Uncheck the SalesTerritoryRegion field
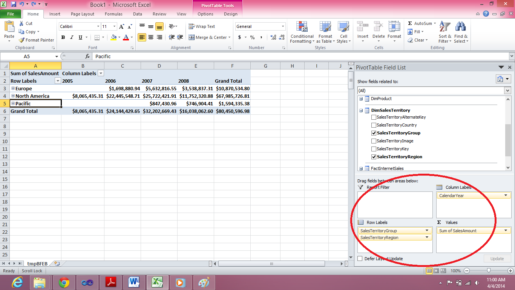This screenshot has height=290, width=515. click(374, 157)
